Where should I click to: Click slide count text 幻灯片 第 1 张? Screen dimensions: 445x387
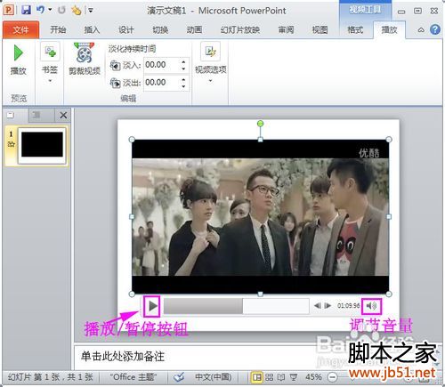pyautogui.click(x=35, y=377)
